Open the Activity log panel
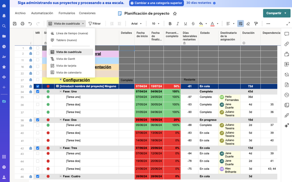This screenshot has height=182, width=292. 287,95
